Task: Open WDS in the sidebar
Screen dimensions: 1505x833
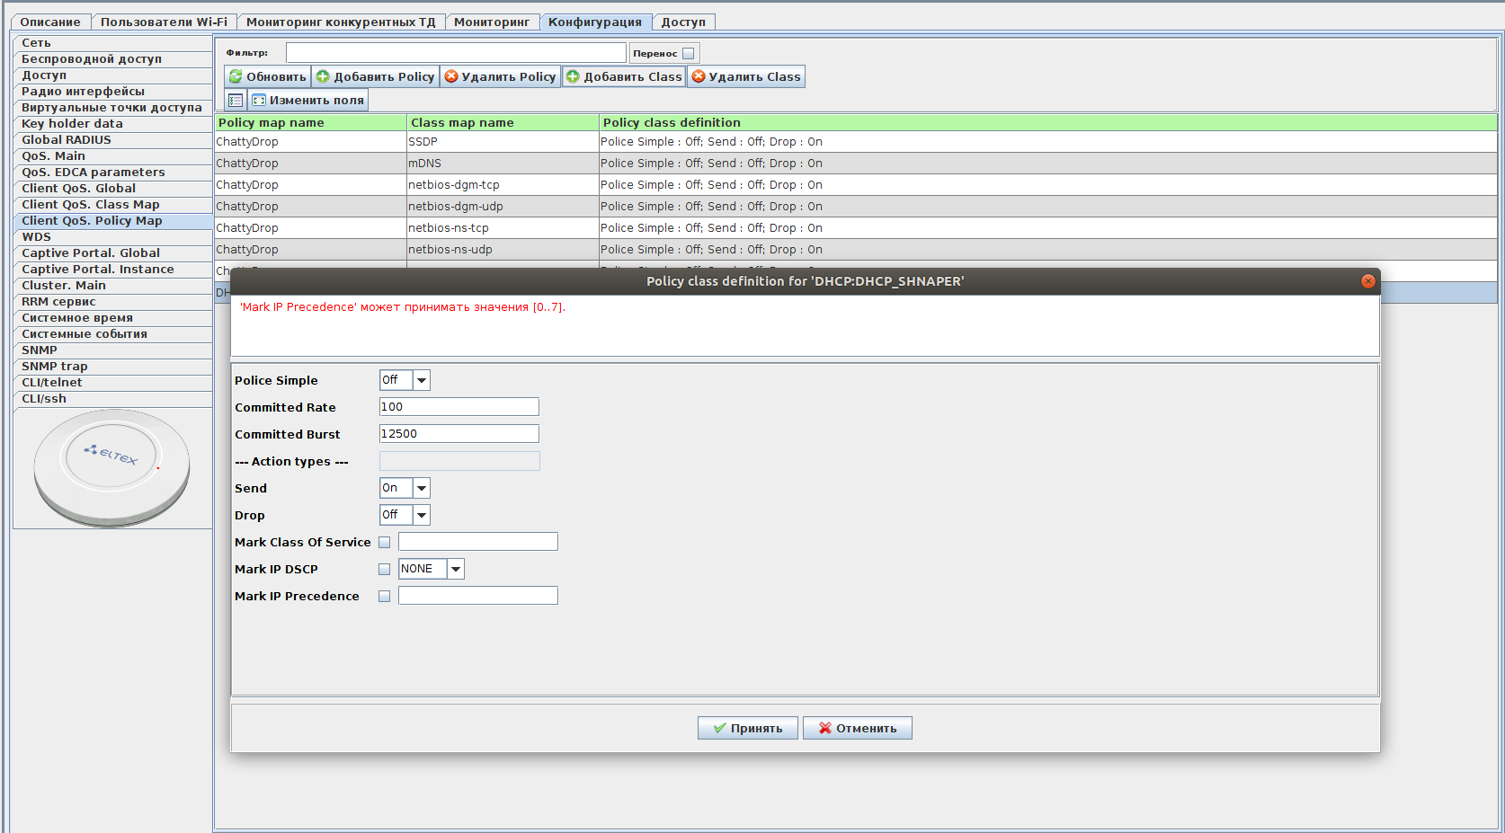Action: [112, 237]
